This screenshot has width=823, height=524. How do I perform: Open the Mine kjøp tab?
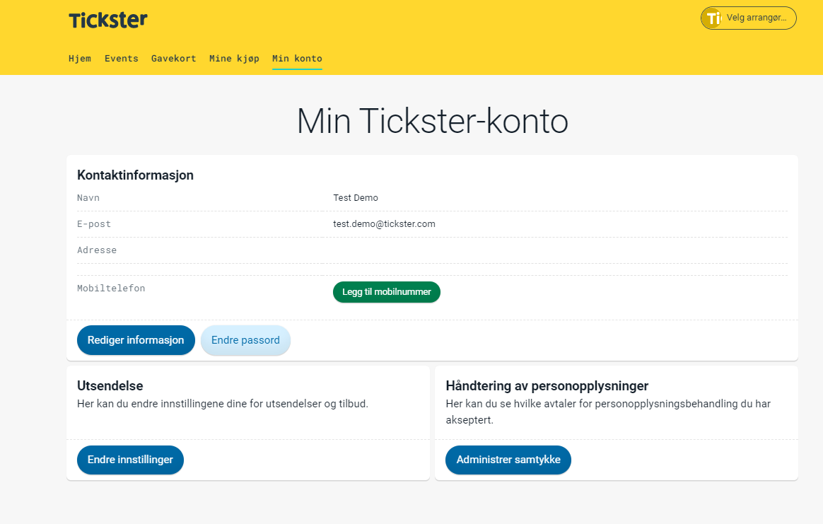[234, 59]
